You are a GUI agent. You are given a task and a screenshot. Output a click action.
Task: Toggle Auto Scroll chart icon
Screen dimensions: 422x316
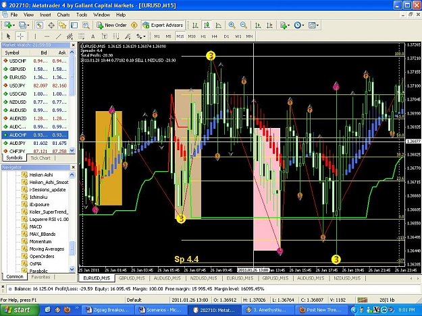pyautogui.click(x=257, y=25)
